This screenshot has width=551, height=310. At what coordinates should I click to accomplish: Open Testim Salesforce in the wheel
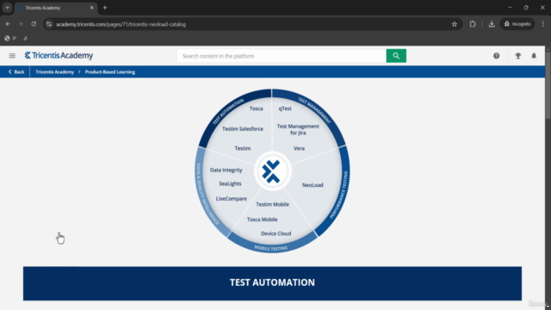click(243, 128)
